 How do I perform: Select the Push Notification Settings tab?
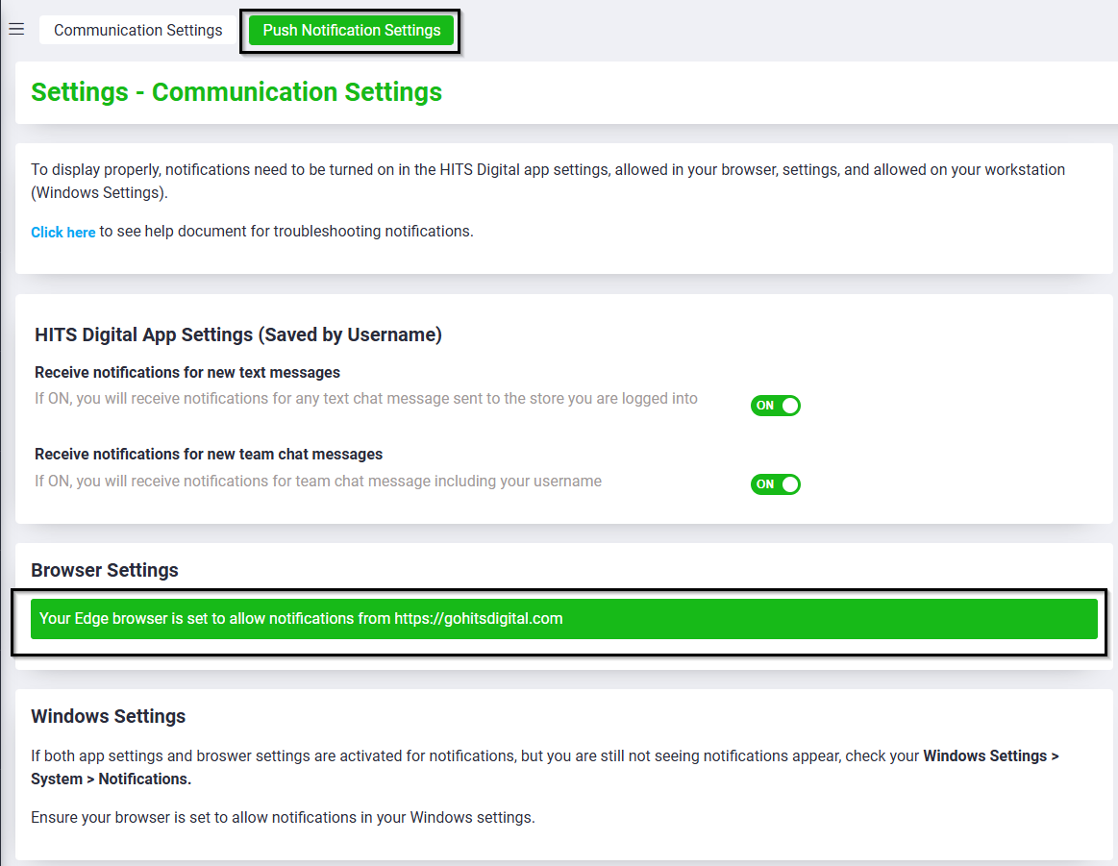pos(351,30)
